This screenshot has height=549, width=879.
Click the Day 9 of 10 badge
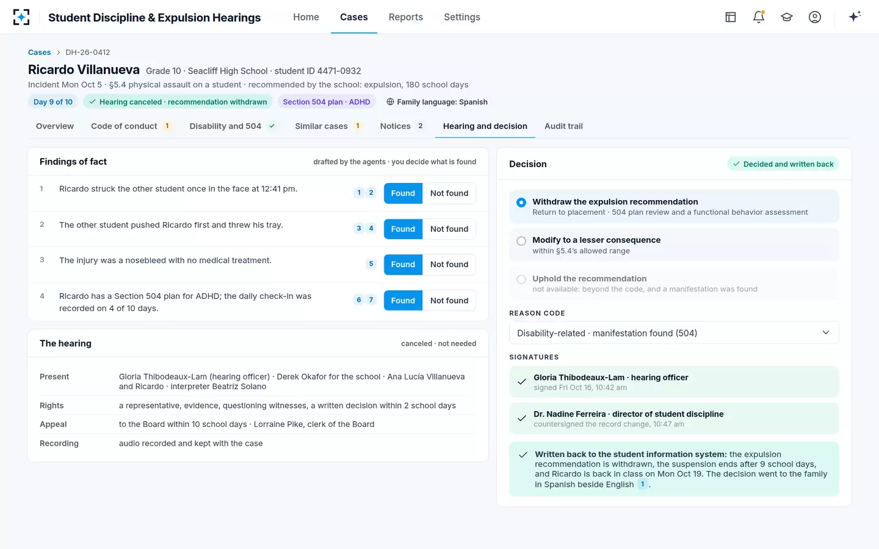(53, 102)
